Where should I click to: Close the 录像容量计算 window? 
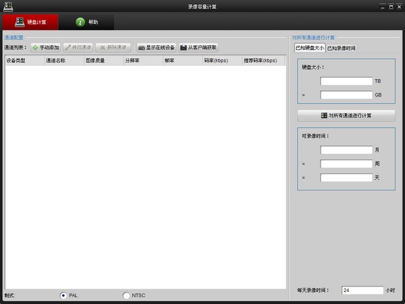[x=400, y=7]
